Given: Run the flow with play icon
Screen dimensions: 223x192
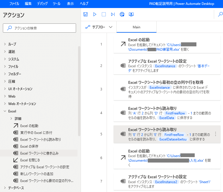Looking at the screenshot, I should pos(95,14).
